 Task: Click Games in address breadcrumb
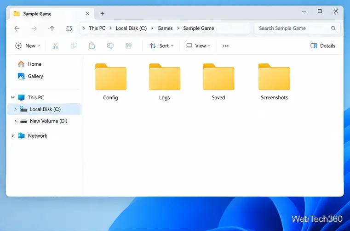tap(165, 28)
